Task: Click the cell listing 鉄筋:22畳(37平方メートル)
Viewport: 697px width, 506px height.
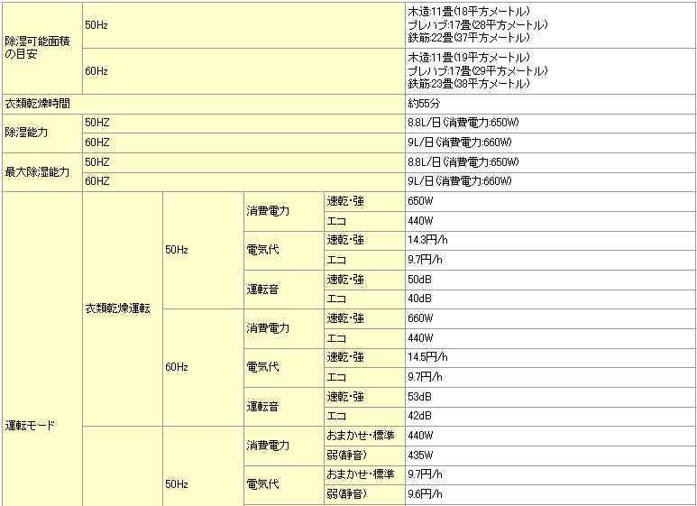Action: [x=550, y=25]
